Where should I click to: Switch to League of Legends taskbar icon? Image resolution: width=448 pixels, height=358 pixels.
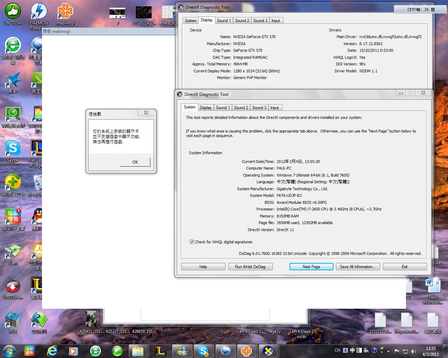160,351
